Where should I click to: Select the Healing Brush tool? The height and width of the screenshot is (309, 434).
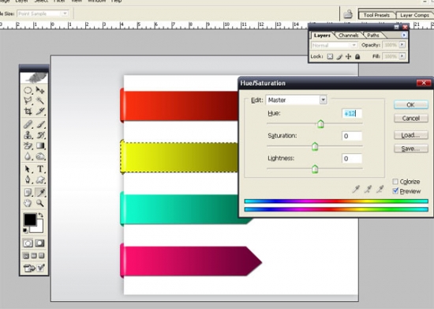pyautogui.click(x=28, y=124)
